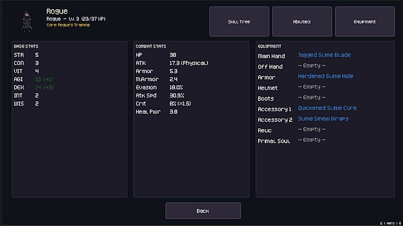
Task: Select the empty Helmet slot
Action: [312, 87]
